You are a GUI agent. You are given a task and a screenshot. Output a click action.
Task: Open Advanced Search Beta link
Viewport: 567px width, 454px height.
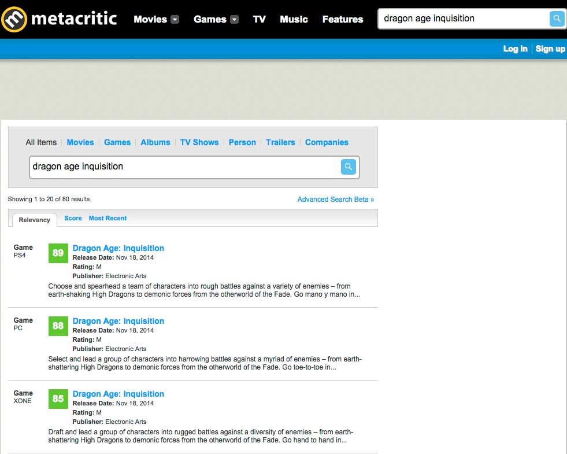coord(335,200)
